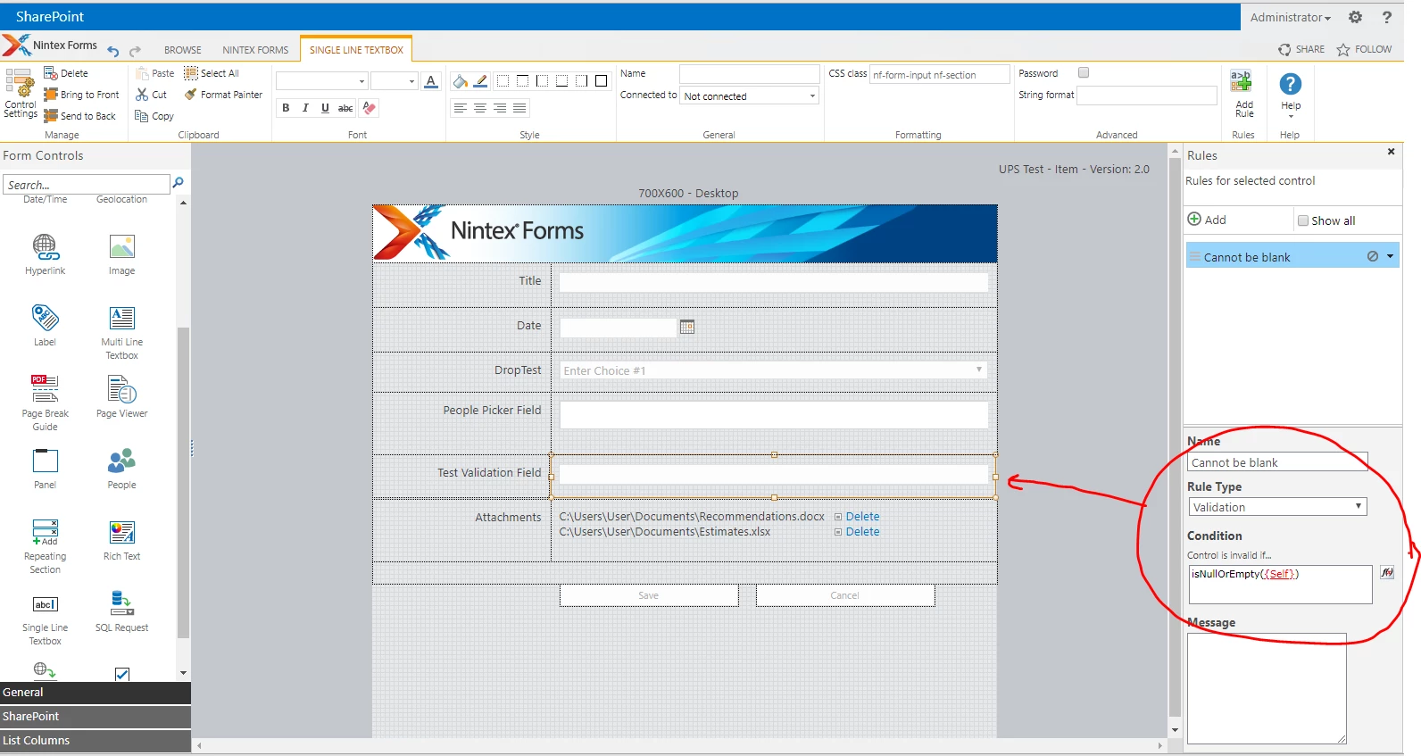The width and height of the screenshot is (1421, 756).
Task: Click the CSS class input field
Action: (x=940, y=75)
